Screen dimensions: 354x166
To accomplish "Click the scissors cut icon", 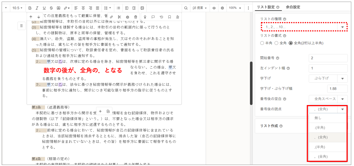I will coord(119,17).
